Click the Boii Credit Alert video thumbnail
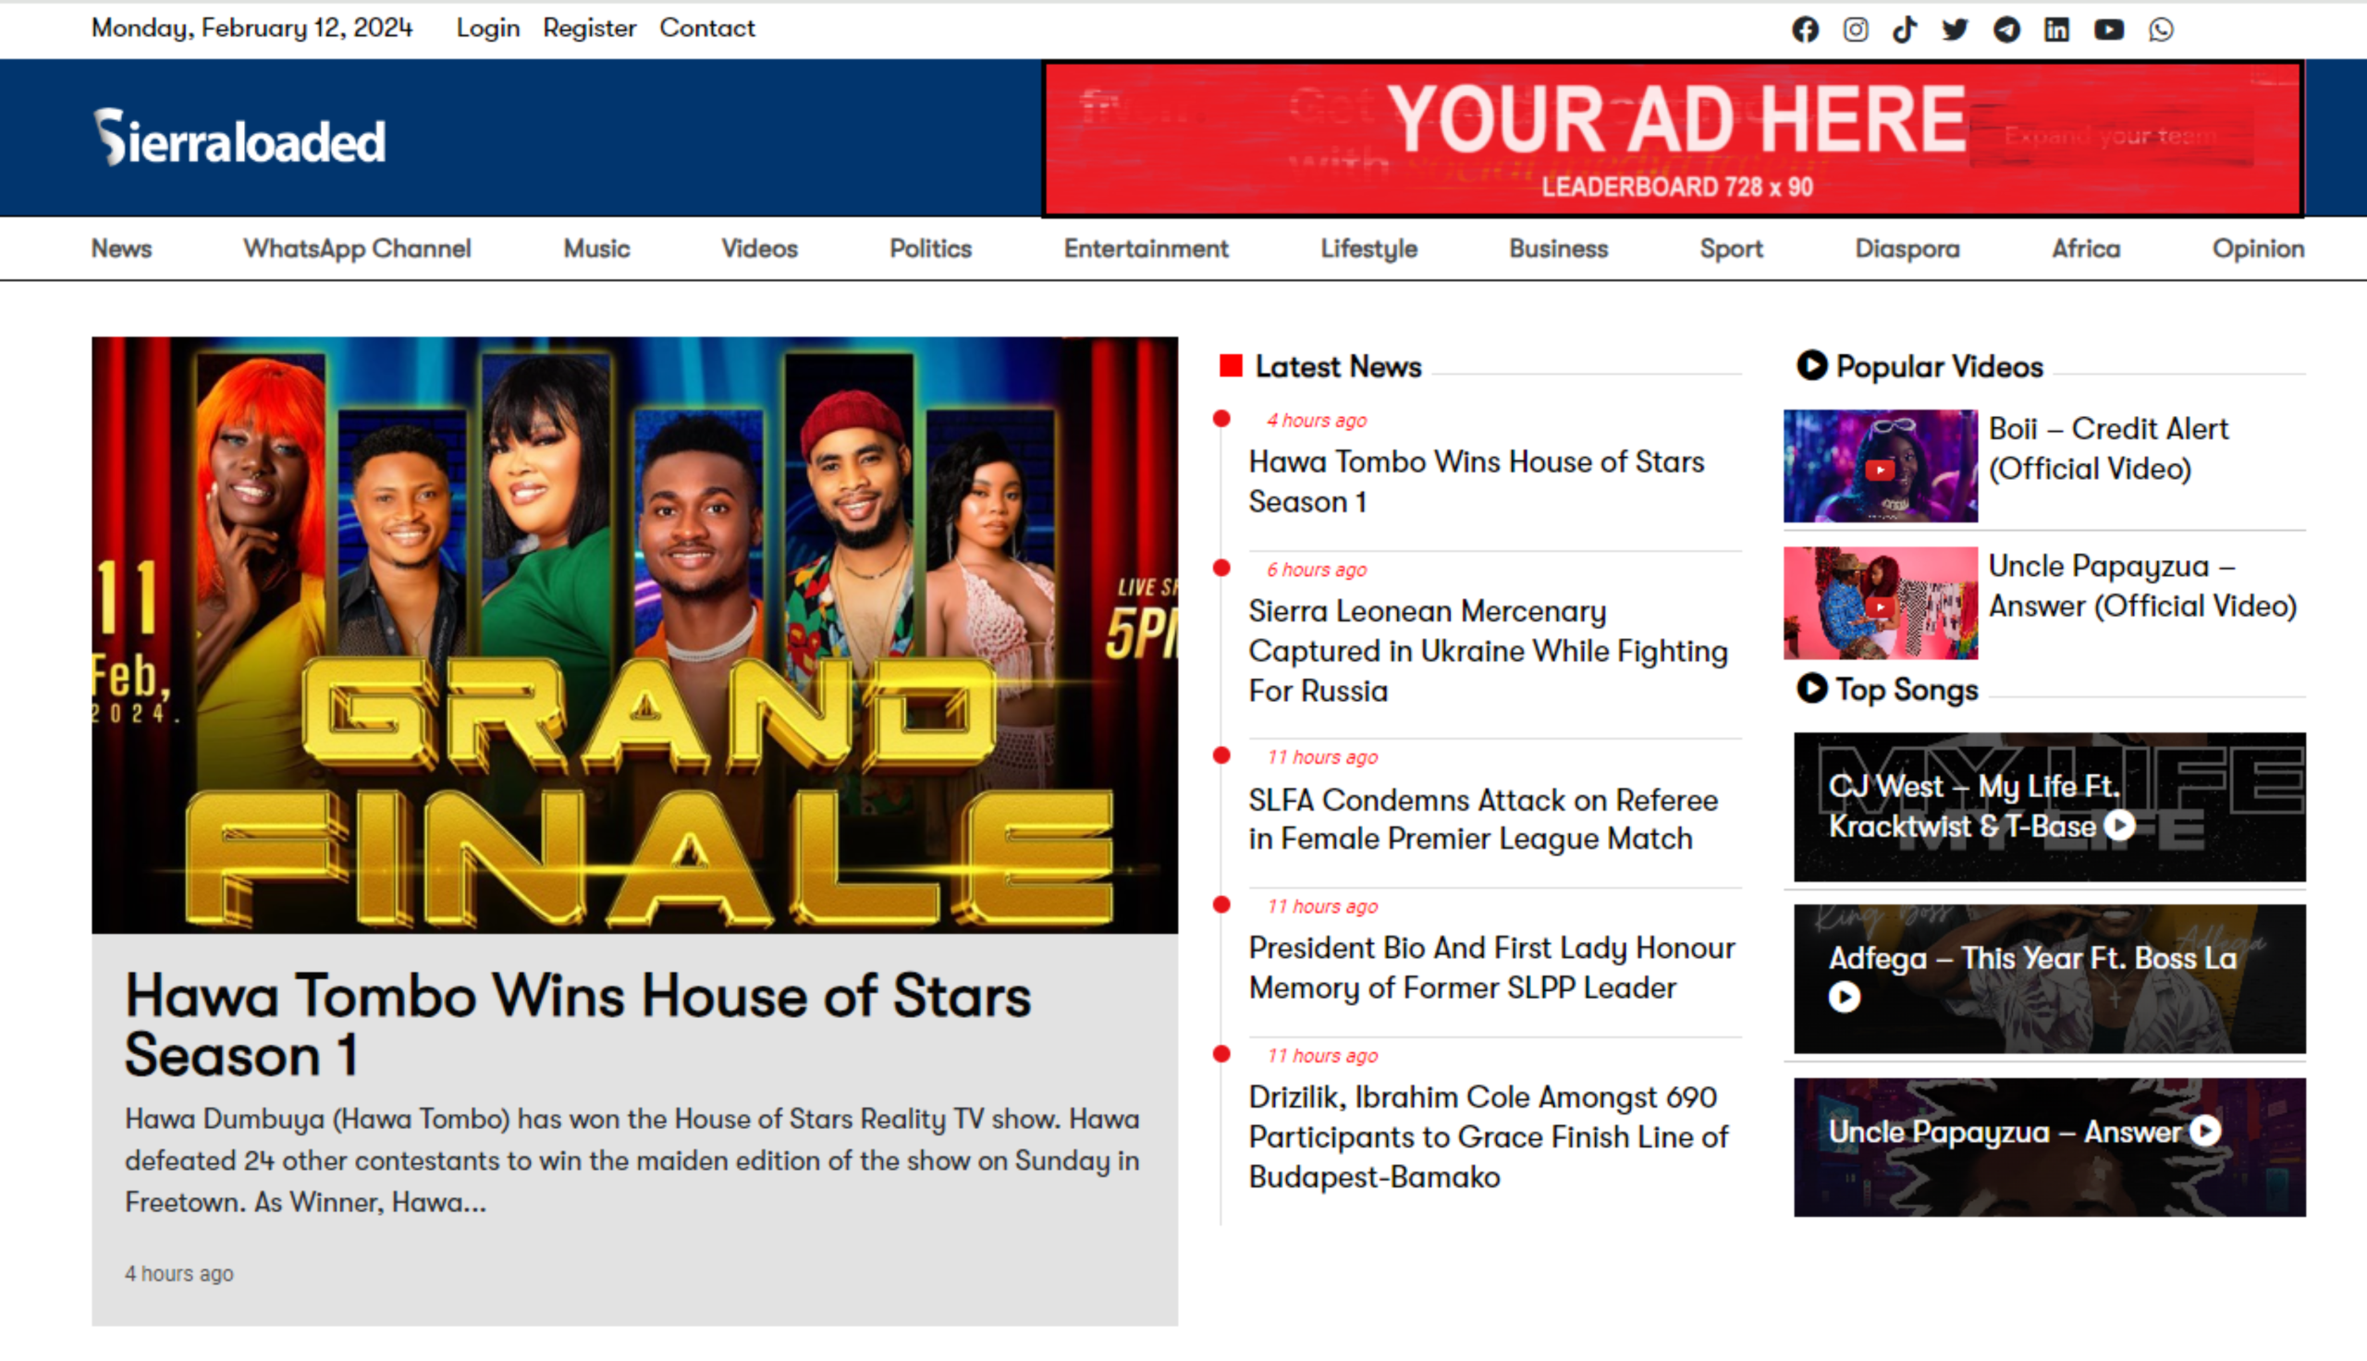 tap(1880, 465)
